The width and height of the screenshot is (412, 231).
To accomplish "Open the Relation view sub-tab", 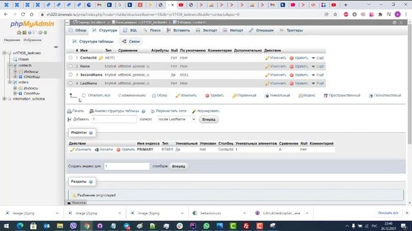I will 131,41.
